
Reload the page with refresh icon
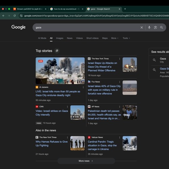click(15, 16)
